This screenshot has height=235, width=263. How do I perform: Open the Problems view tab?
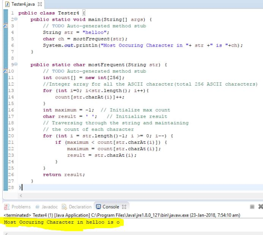tap(17, 207)
